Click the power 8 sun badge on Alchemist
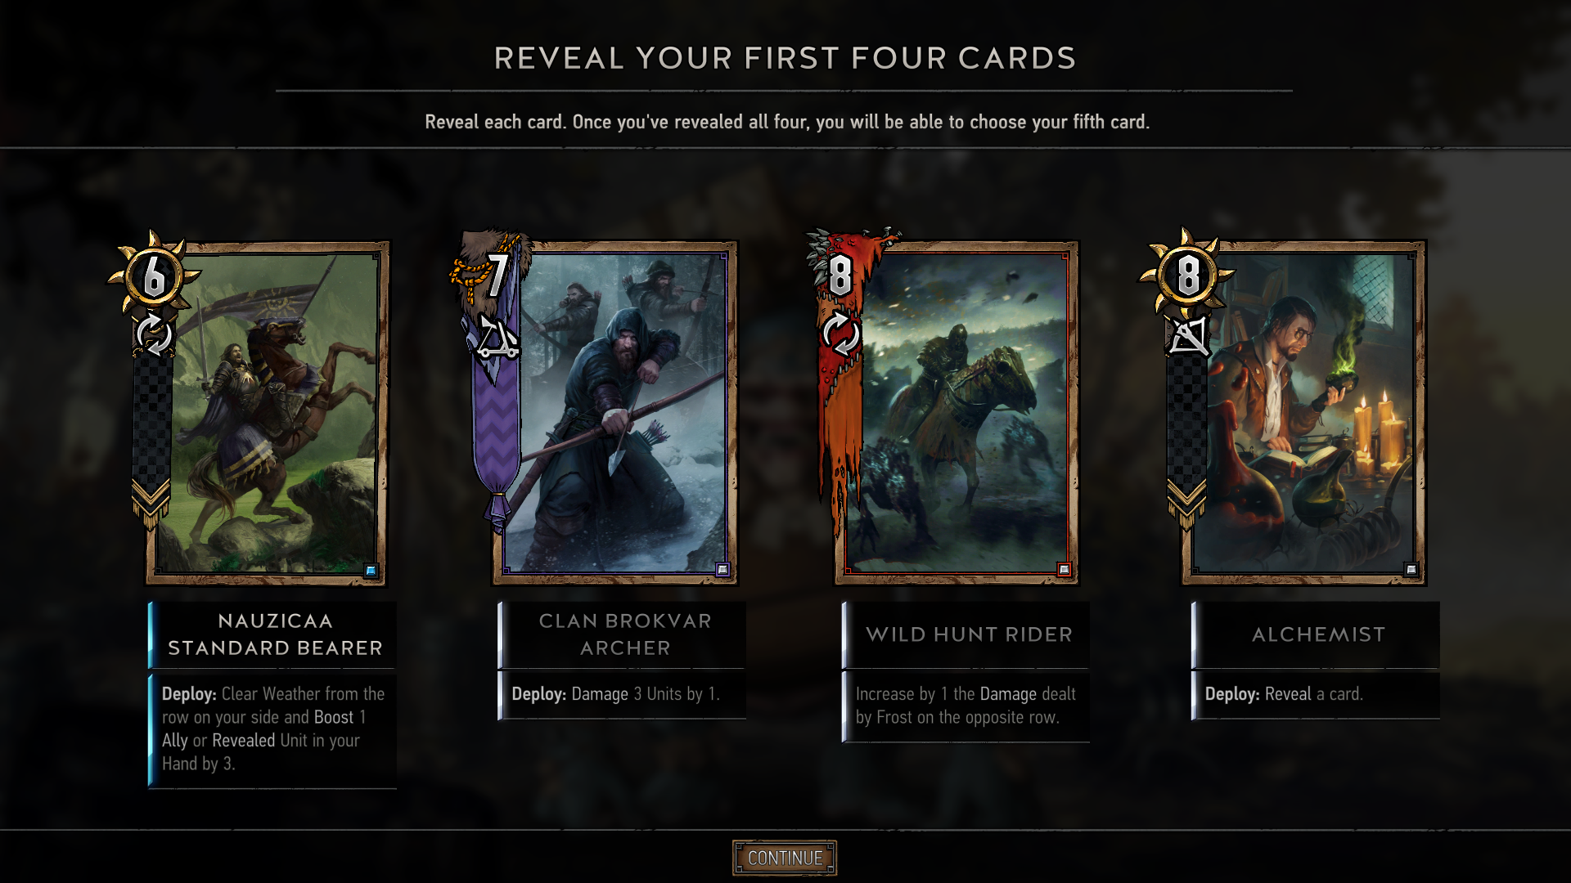Screen dimensions: 1571x883 (1187, 274)
